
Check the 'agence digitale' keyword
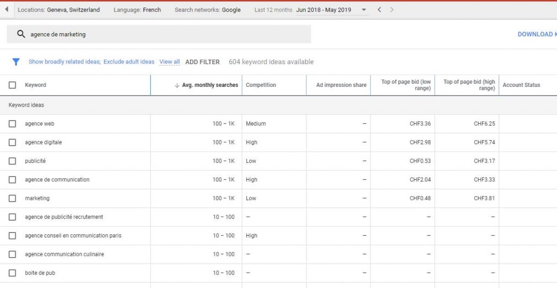pyautogui.click(x=13, y=142)
